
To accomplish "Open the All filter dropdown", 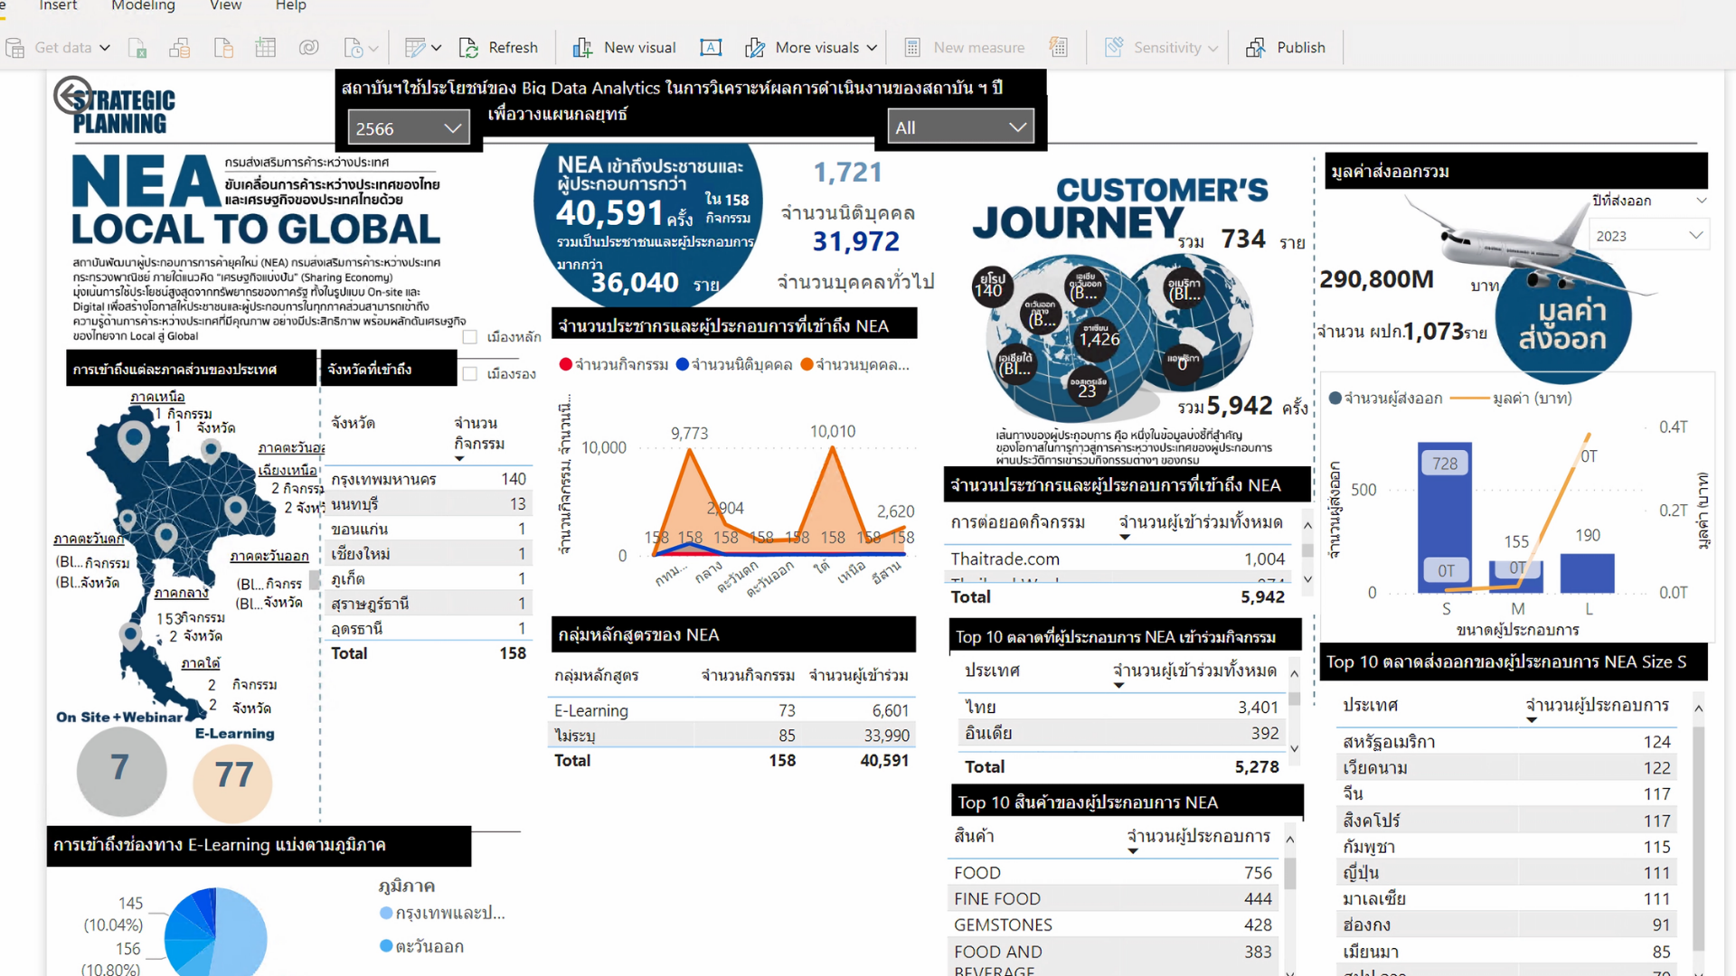I will (960, 127).
